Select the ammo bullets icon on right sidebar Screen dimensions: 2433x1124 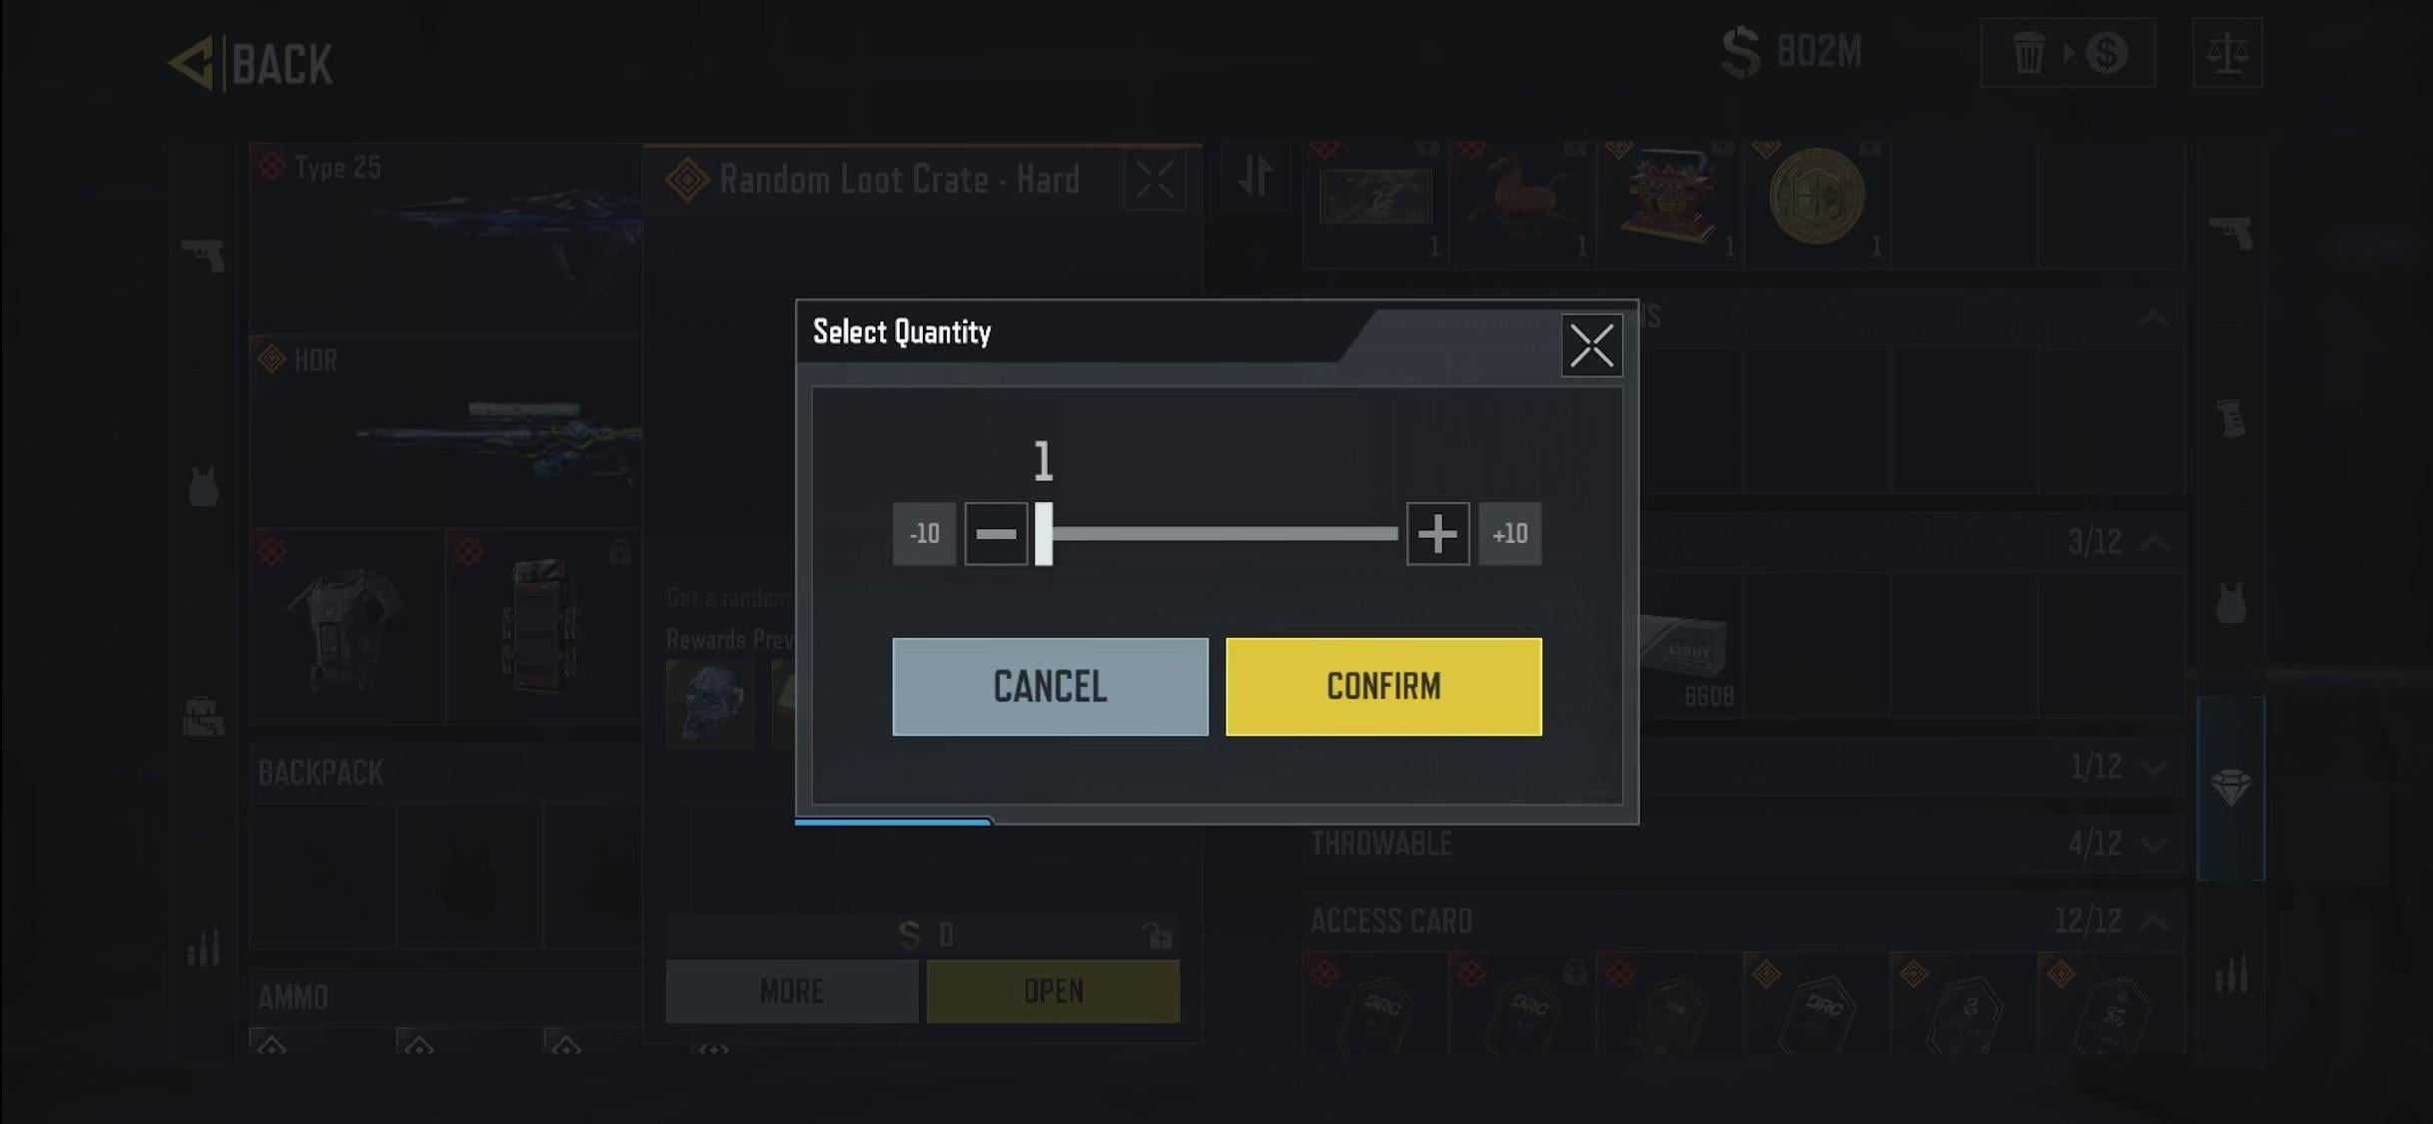click(x=2231, y=973)
